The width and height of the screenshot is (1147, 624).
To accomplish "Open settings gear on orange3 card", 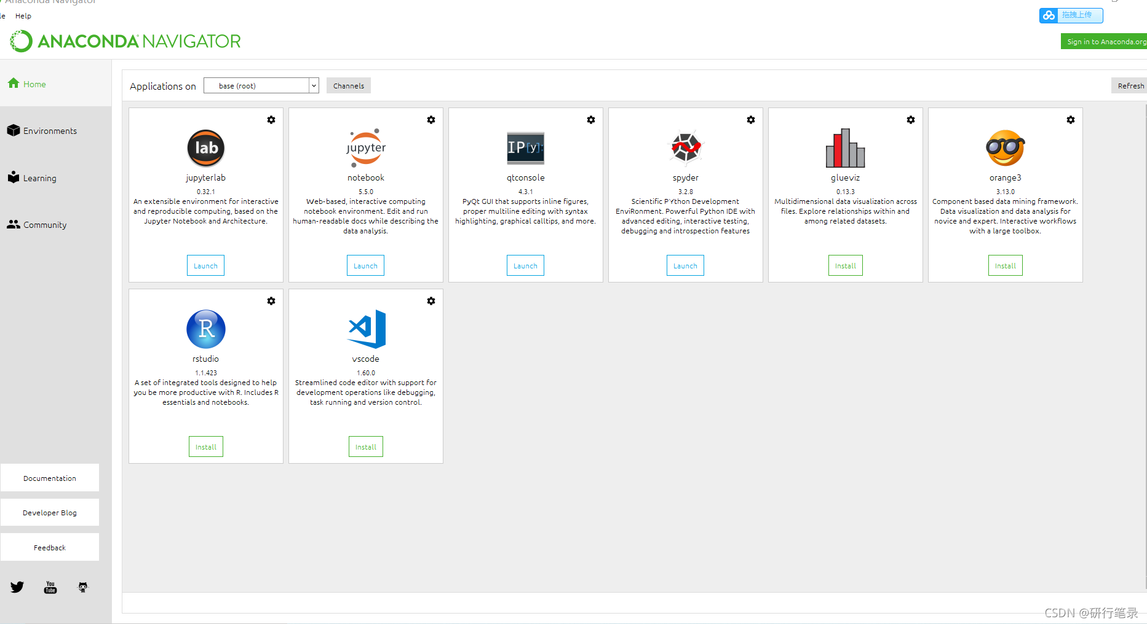I will 1071,120.
